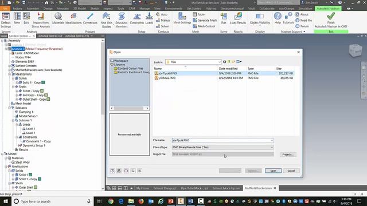Click the Open button in dialog
The image size is (367, 206).
[273, 171]
